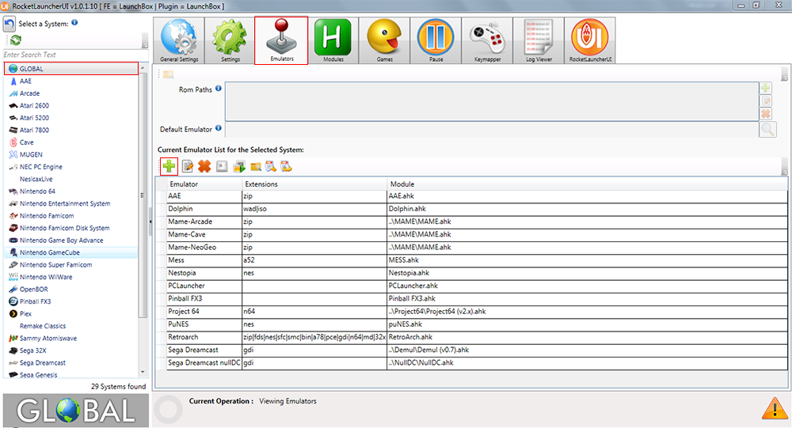The image size is (792, 428).
Task: Sort by the Module column header
Action: pyautogui.click(x=588, y=184)
